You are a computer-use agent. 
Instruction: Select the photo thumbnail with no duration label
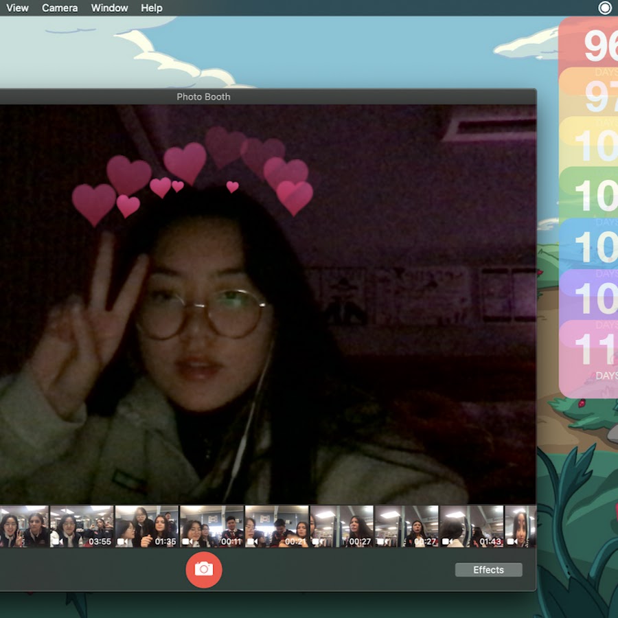tap(24, 526)
